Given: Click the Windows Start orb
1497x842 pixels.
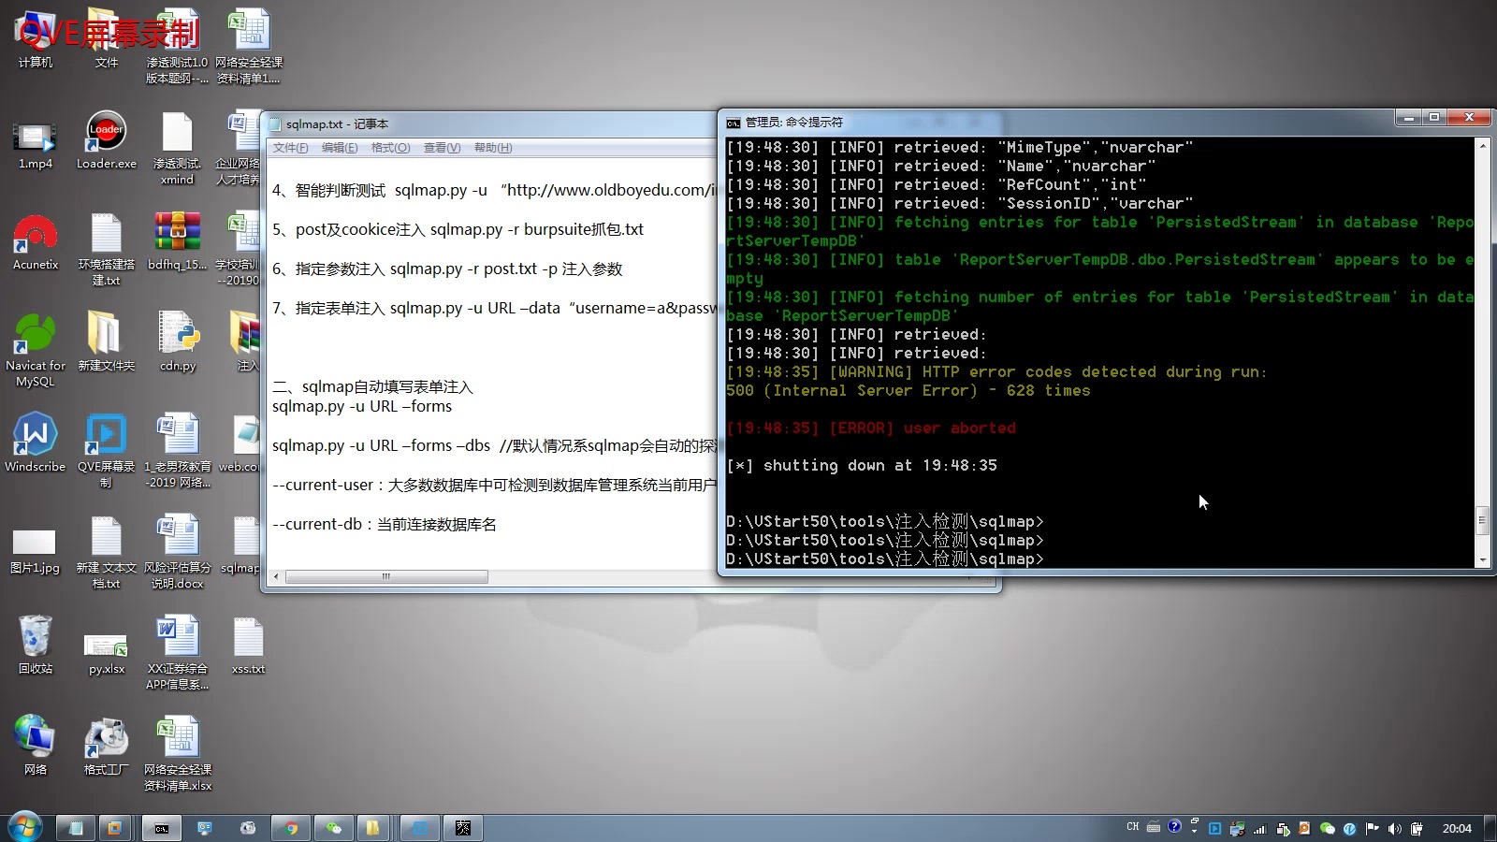Looking at the screenshot, I should pyautogui.click(x=25, y=827).
